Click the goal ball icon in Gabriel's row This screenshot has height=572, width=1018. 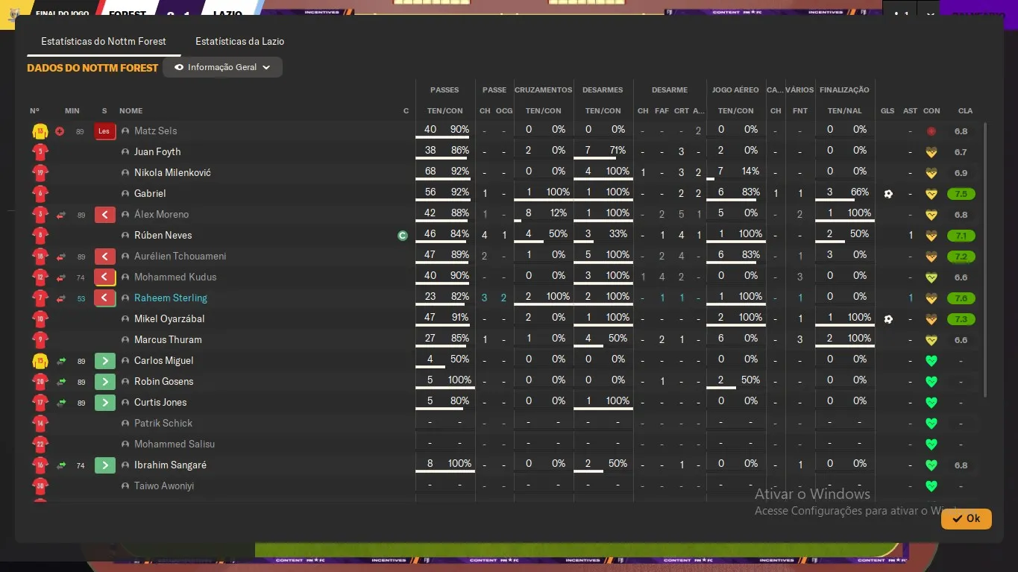point(888,194)
